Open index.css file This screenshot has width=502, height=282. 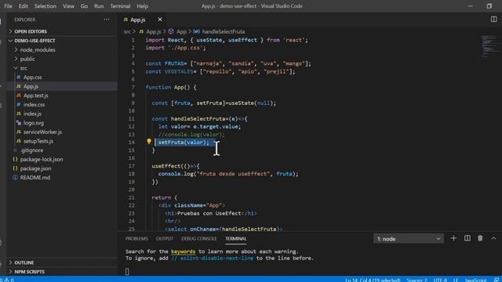pyautogui.click(x=34, y=104)
